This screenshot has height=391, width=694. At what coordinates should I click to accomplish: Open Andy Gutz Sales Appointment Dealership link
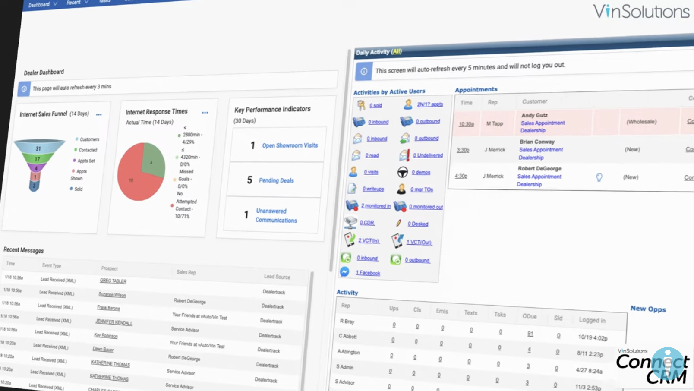click(543, 126)
